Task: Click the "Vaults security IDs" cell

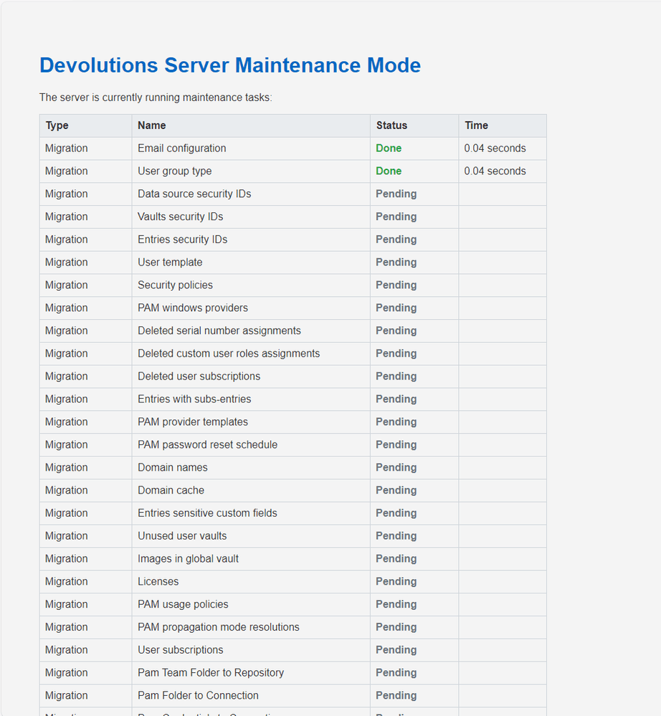Action: pos(251,217)
